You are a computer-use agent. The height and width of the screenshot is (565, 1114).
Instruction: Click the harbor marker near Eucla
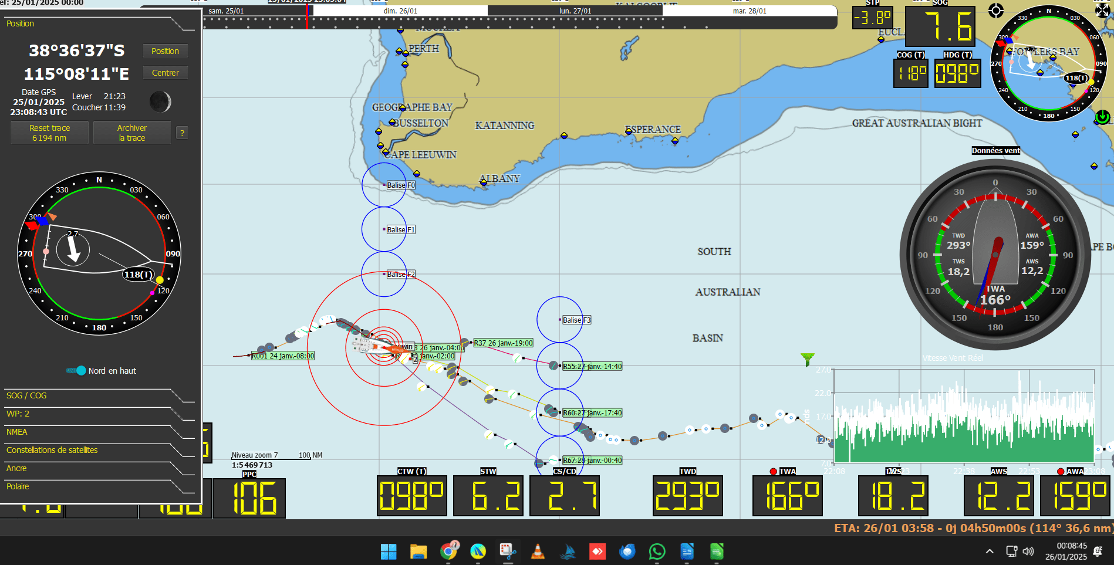click(881, 39)
